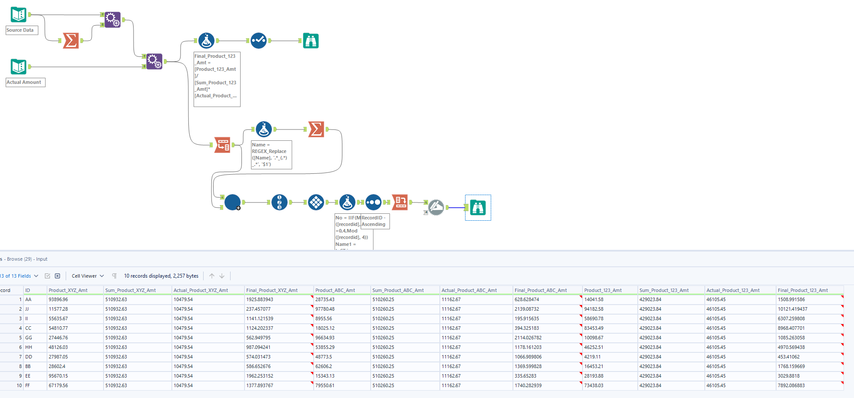Screen dimensions: 854x398
Task: Expand the Cell Viewer dropdown
Action: point(87,275)
